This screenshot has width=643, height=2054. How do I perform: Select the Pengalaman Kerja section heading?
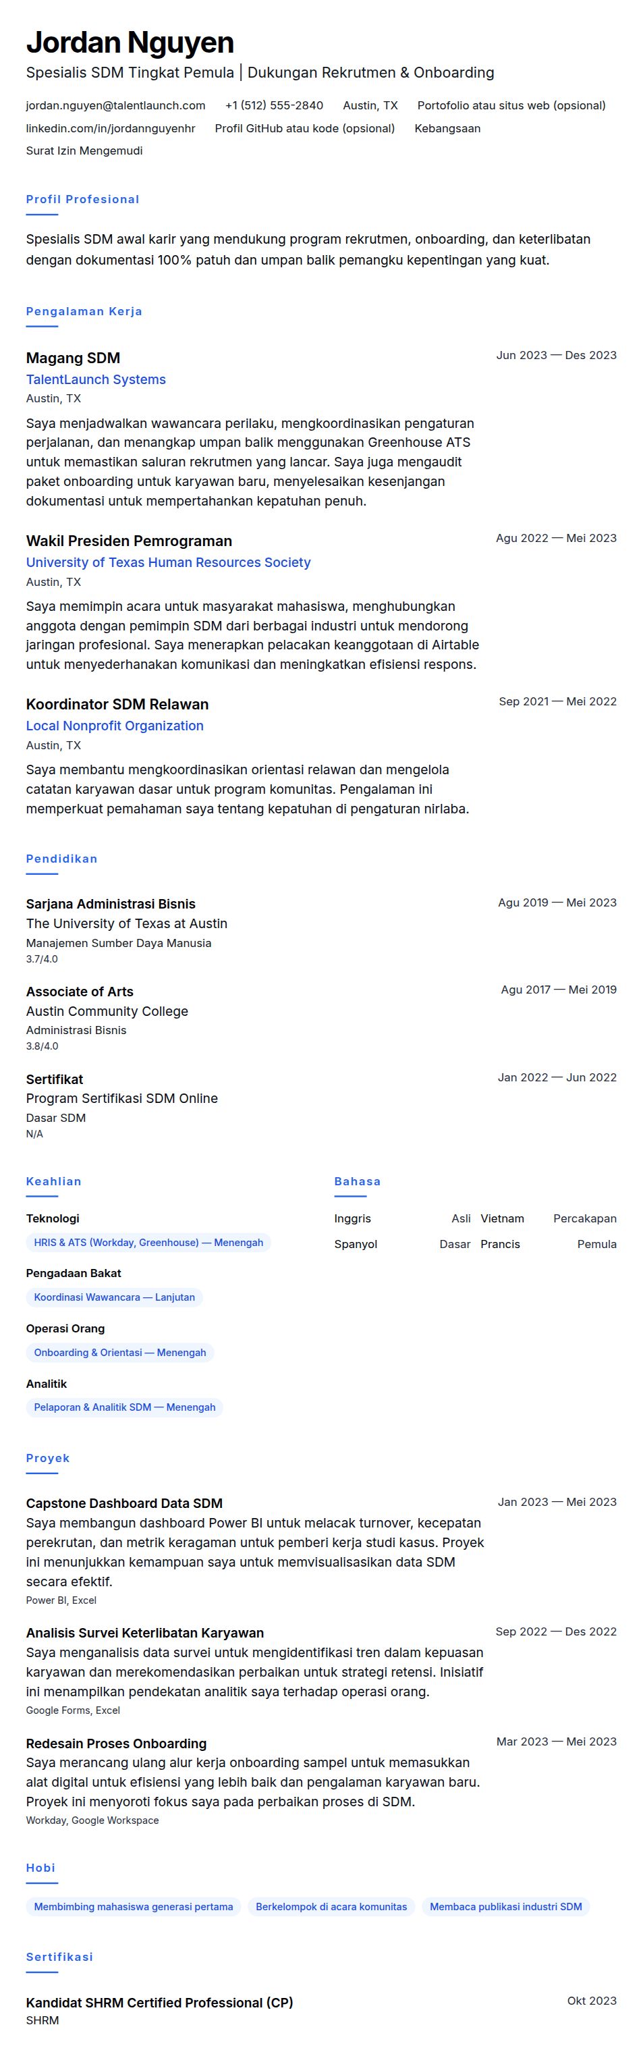[x=84, y=311]
